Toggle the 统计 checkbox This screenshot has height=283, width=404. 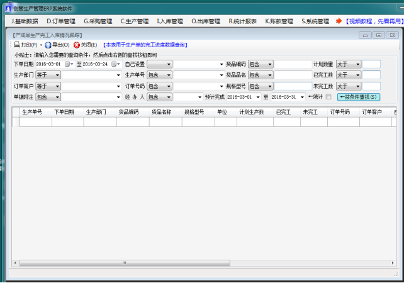point(328,97)
